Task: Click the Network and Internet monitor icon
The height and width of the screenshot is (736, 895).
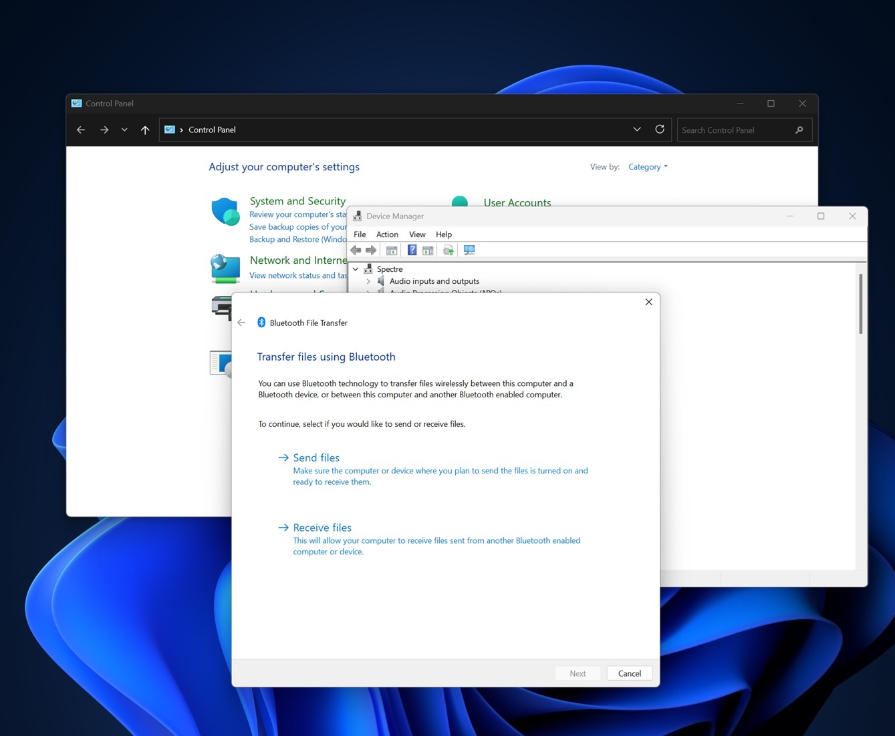Action: [x=225, y=267]
